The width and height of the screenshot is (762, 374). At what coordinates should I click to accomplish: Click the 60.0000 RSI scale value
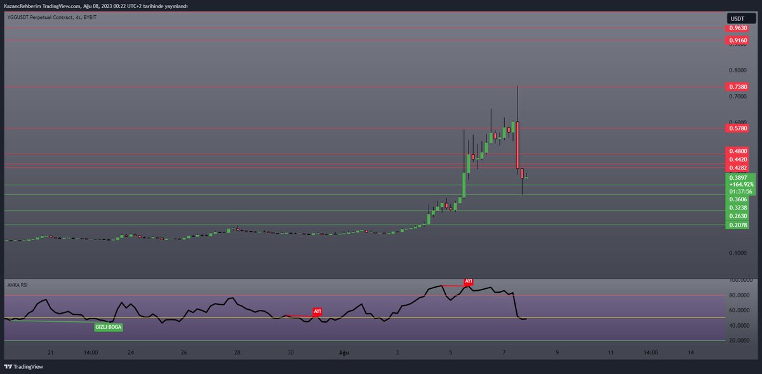coord(740,311)
